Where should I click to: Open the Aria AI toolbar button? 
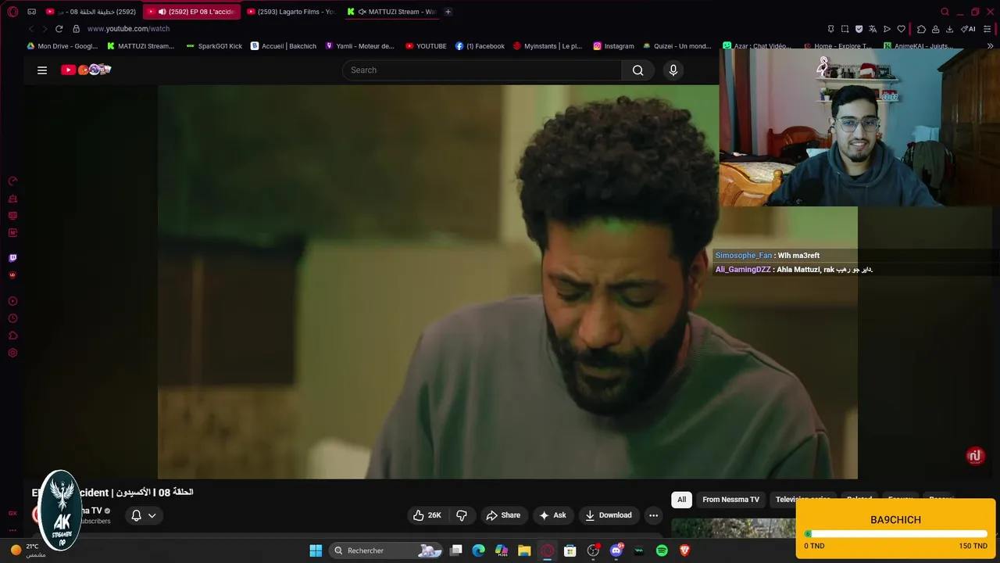point(968,29)
